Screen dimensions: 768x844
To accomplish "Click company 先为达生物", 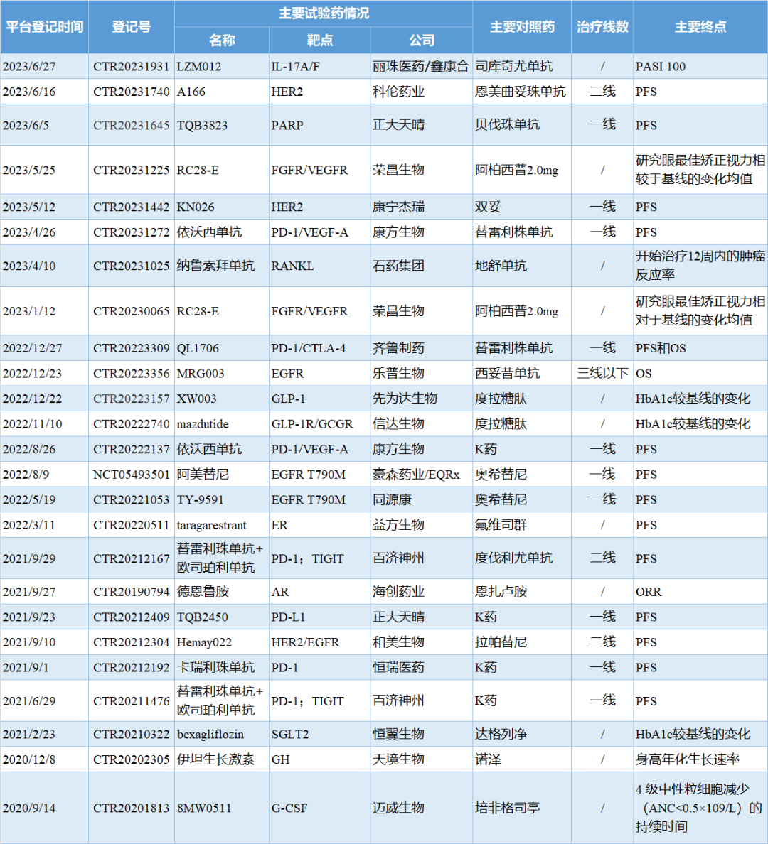I will point(405,399).
